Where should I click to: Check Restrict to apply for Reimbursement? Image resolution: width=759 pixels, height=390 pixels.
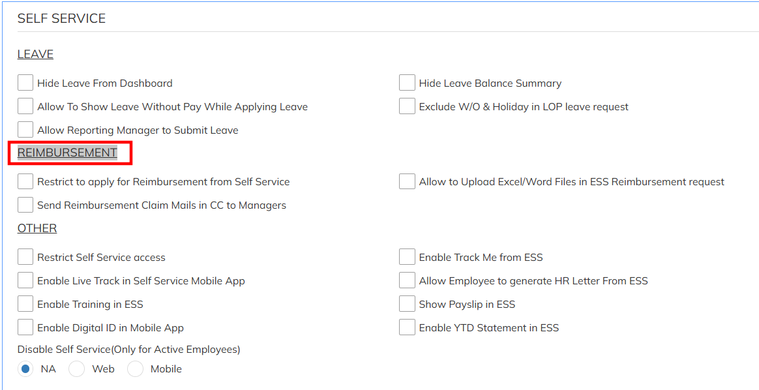coord(25,181)
